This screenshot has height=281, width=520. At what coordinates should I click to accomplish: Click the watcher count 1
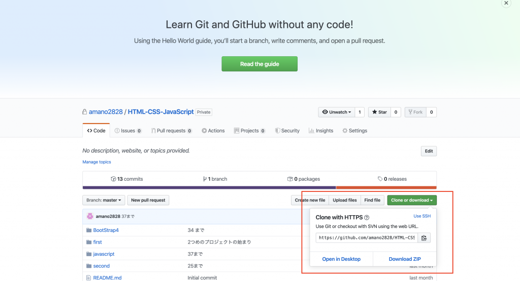[360, 112]
